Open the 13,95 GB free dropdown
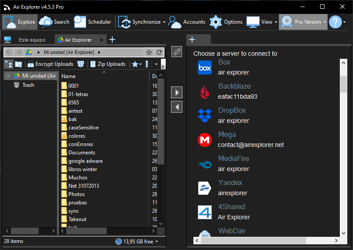 point(157,241)
